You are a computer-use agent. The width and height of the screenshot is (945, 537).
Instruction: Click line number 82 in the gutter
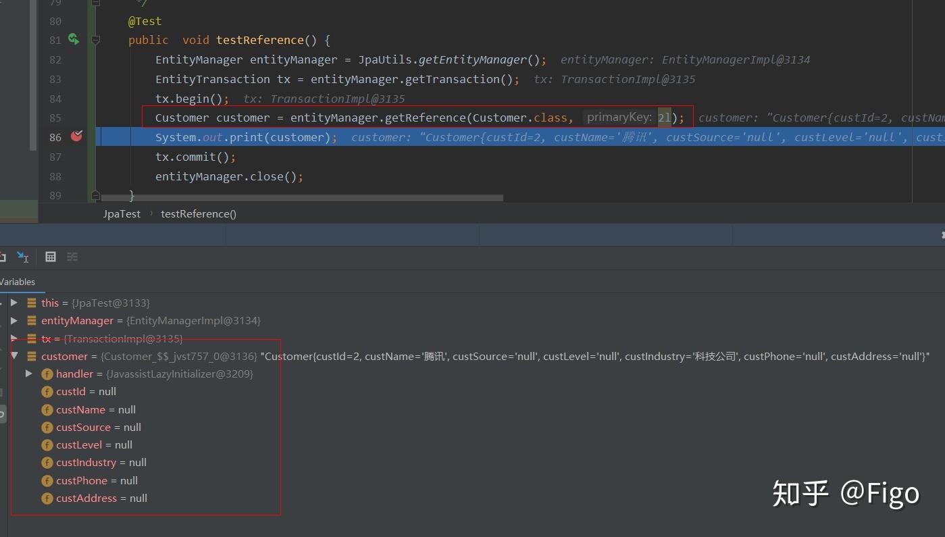(x=55, y=59)
